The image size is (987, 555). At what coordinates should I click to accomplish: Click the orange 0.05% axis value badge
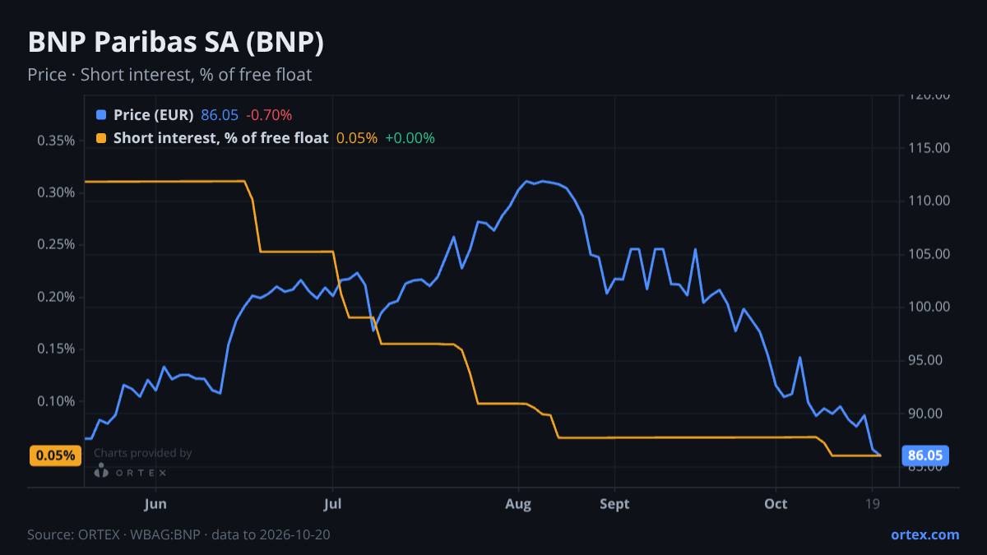coord(55,456)
